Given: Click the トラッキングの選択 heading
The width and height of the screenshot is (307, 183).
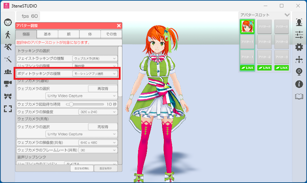Looking at the screenshot, I should click(34, 51).
